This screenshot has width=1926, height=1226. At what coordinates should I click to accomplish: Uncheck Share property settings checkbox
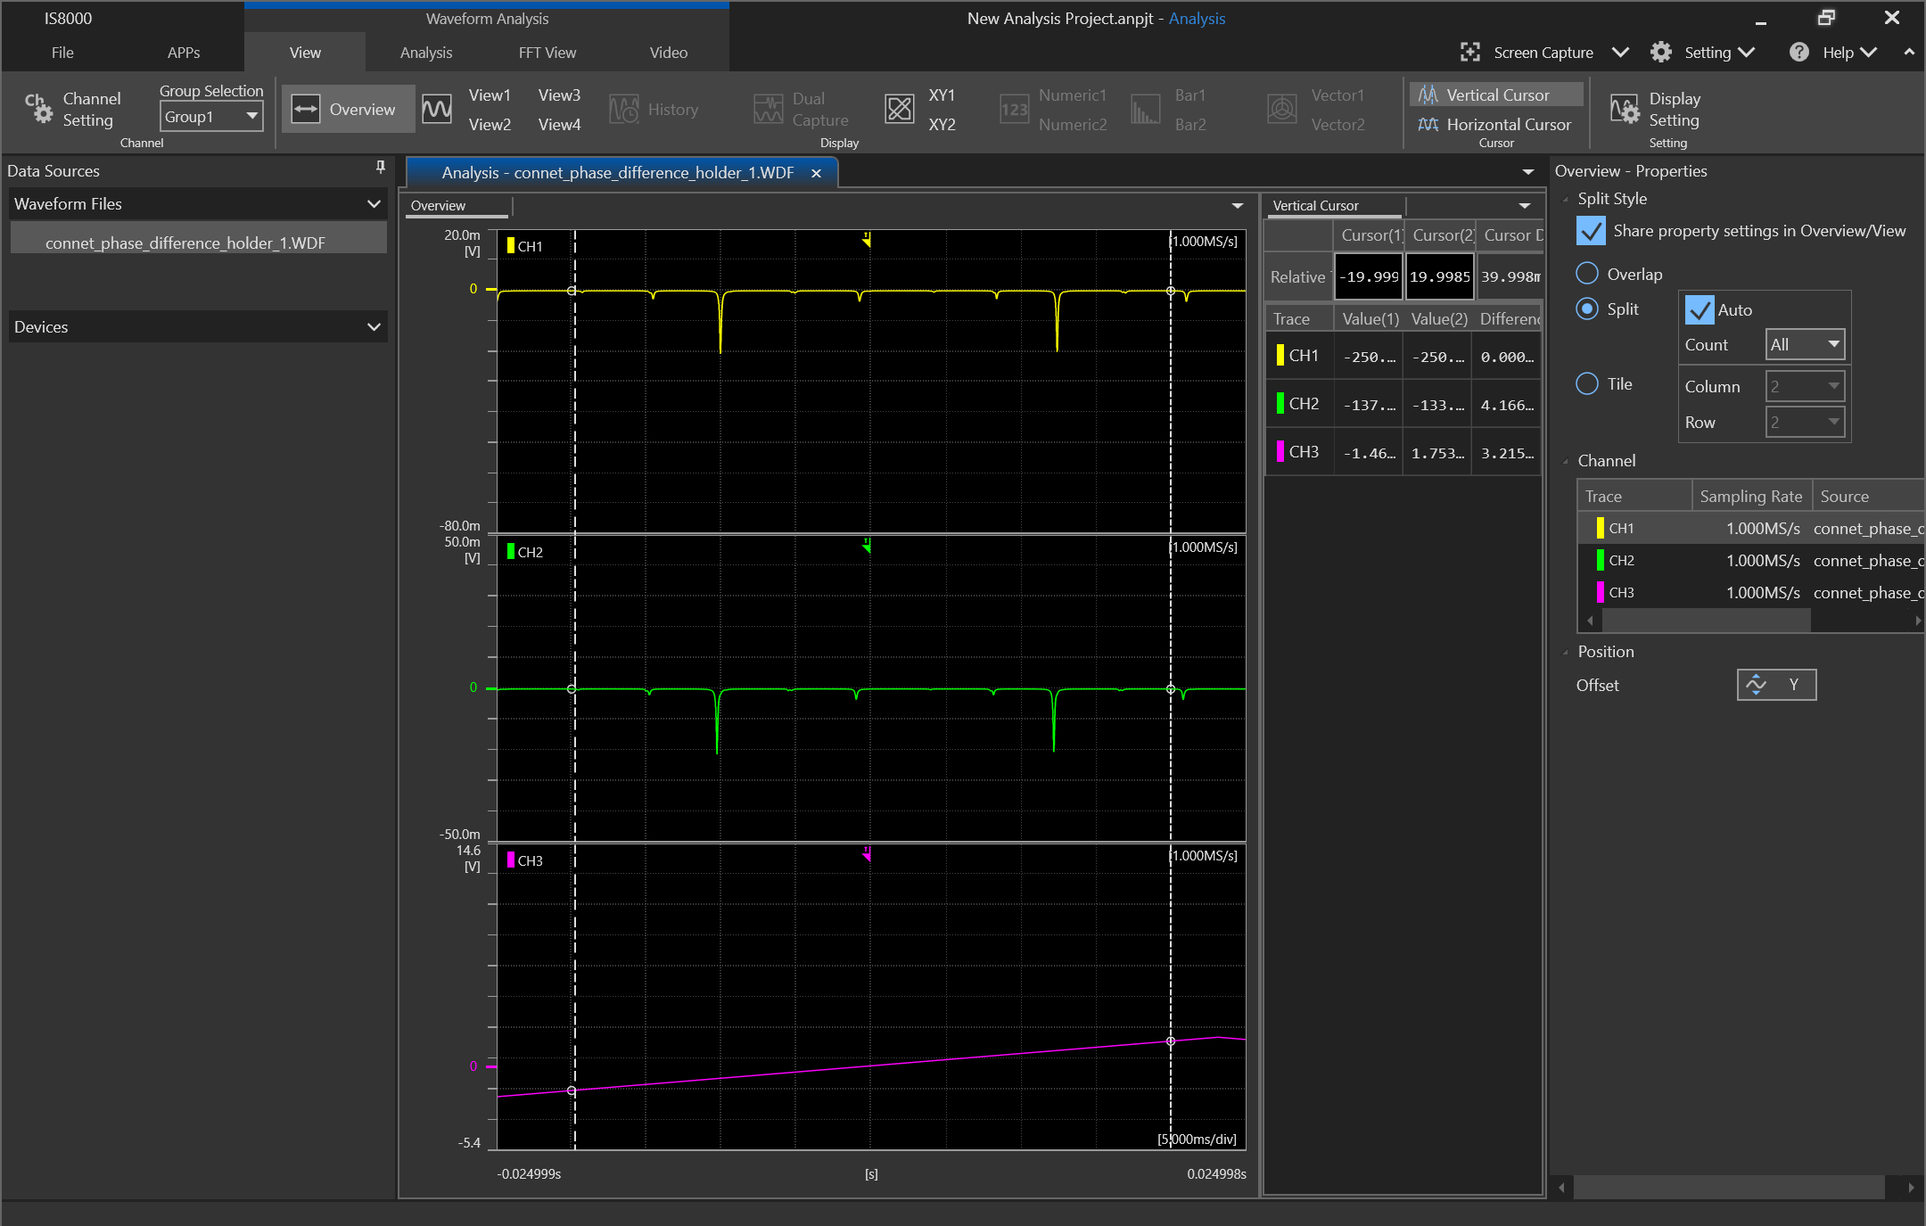[1592, 231]
